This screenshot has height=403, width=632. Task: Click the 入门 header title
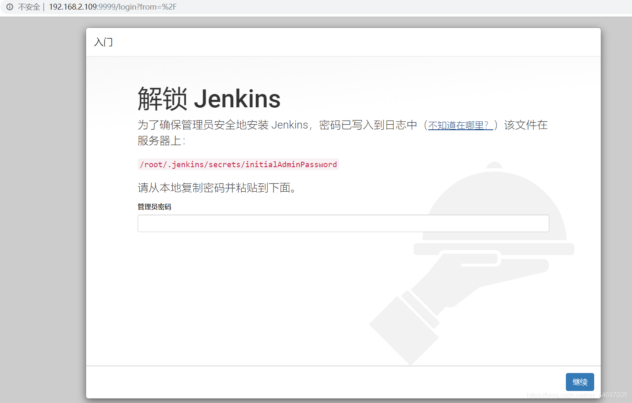point(104,42)
